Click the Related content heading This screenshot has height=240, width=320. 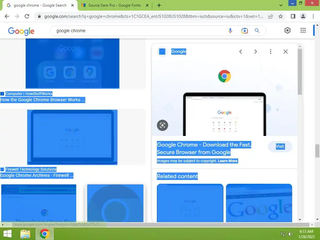(x=177, y=176)
